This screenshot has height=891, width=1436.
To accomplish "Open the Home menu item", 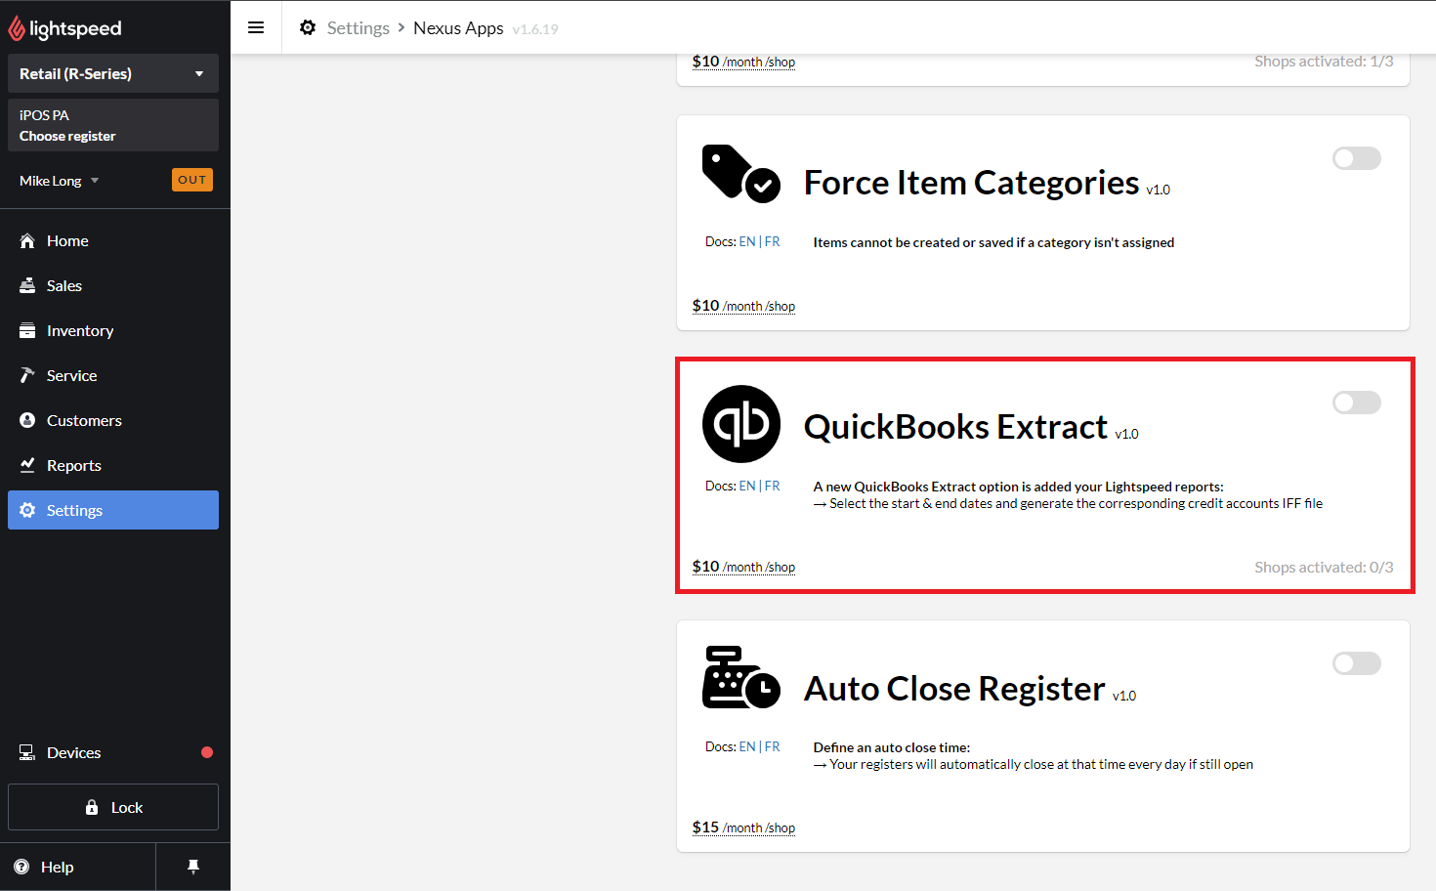I will coord(113,240).
